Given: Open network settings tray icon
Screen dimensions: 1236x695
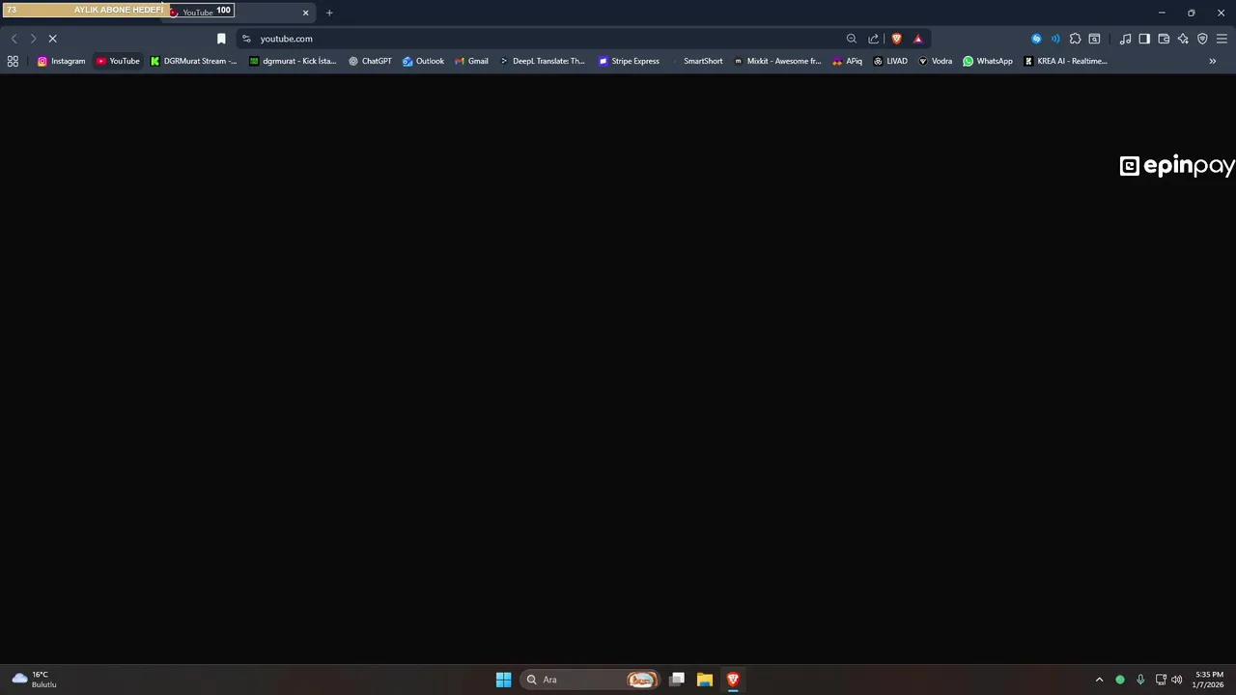Looking at the screenshot, I should click(1161, 680).
